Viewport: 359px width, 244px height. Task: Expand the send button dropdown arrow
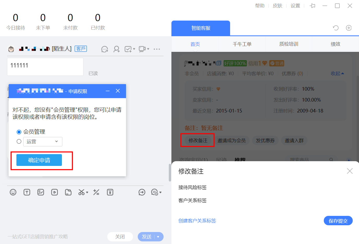click(x=158, y=237)
